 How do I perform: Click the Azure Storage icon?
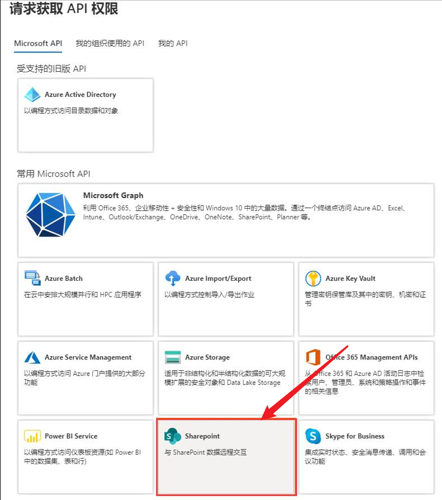coord(173,358)
